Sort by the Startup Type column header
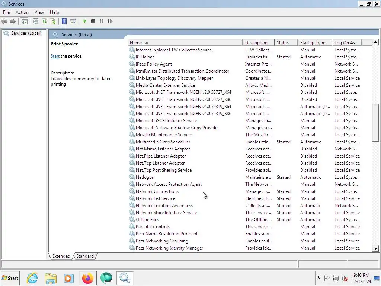Screen dimensions: 381x286 pos(315,42)
